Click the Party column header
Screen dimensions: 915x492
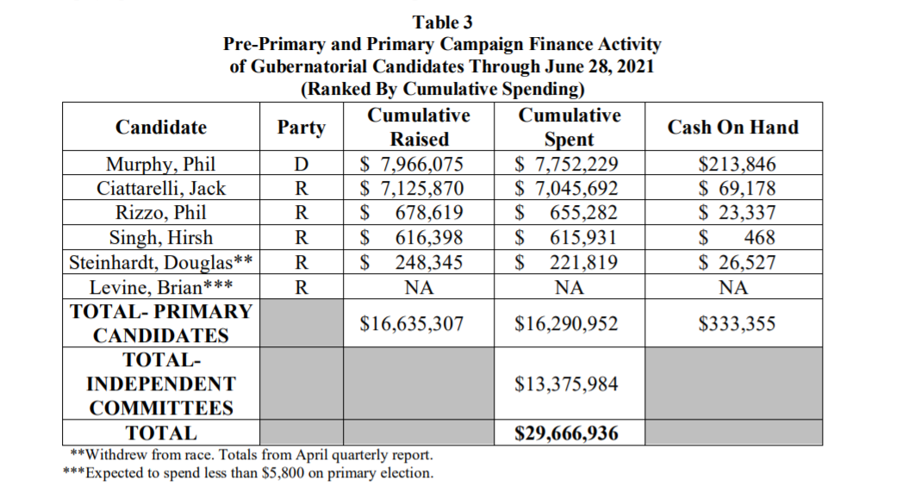pos(301,128)
